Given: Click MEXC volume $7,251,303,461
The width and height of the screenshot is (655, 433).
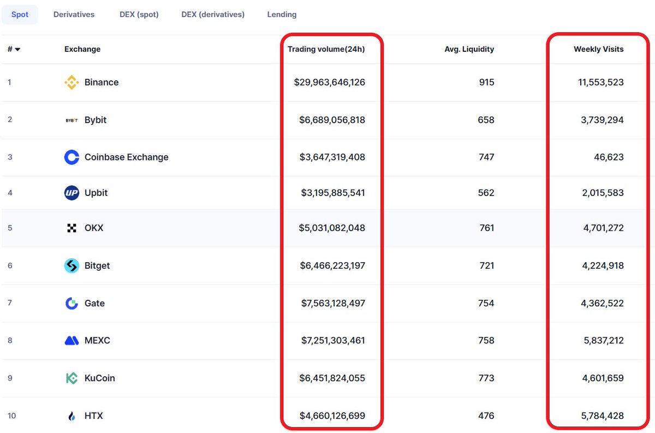Looking at the screenshot, I should point(333,341).
